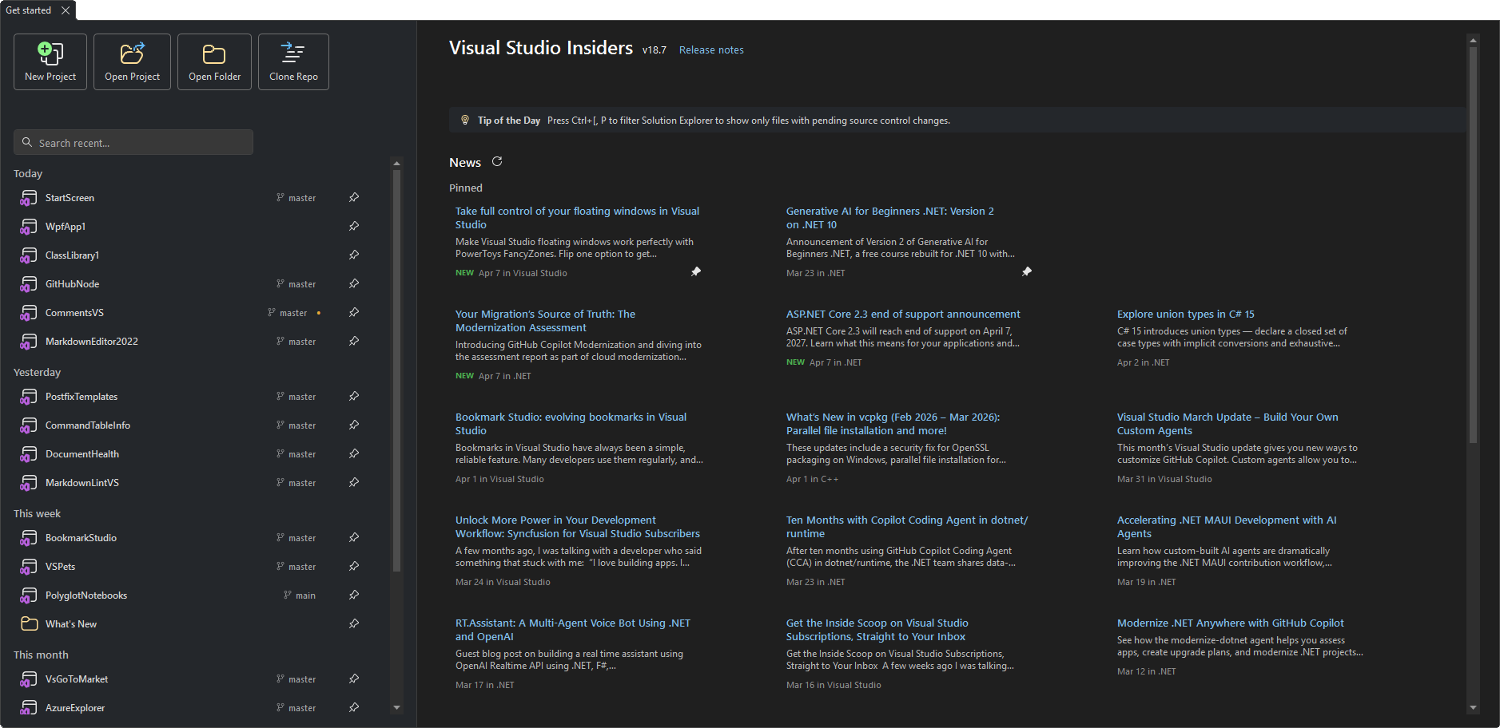Click the project icon next to WpfApp1
This screenshot has width=1500, height=728.
tap(29, 226)
